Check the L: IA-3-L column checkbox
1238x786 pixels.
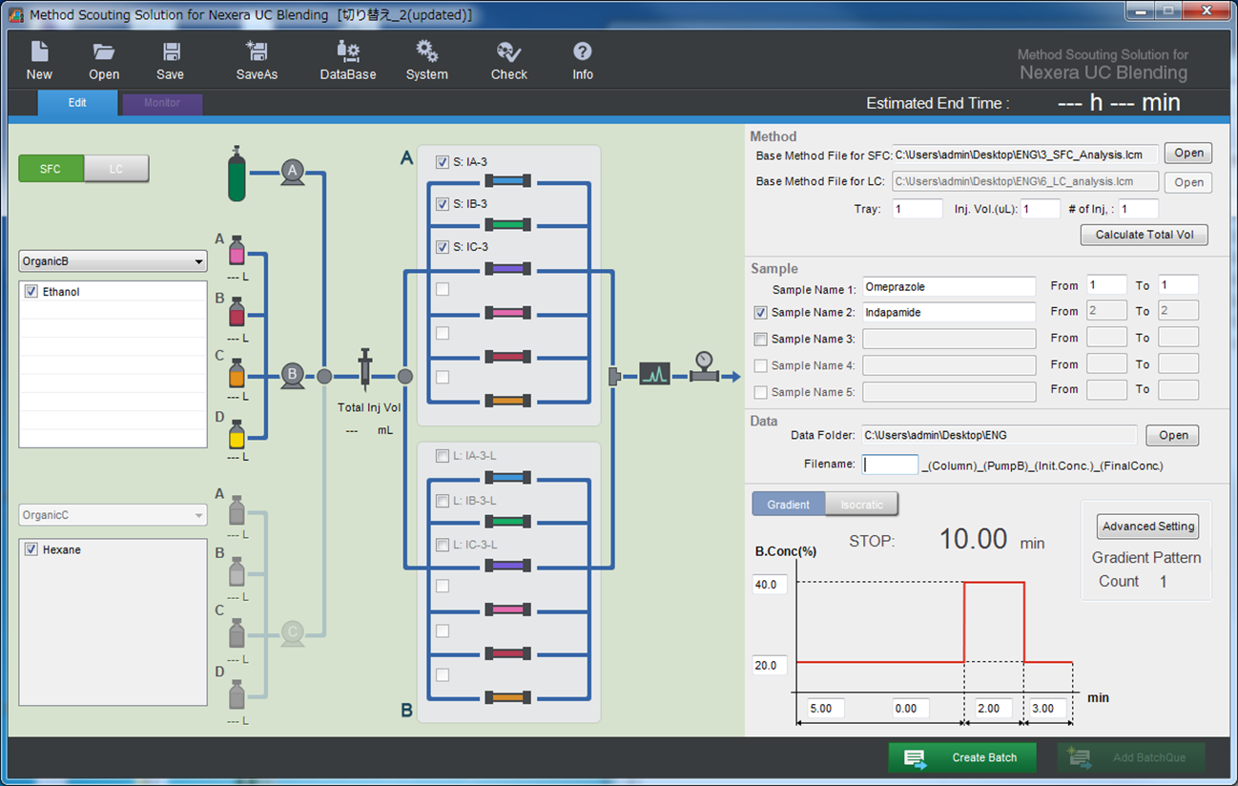tap(443, 456)
